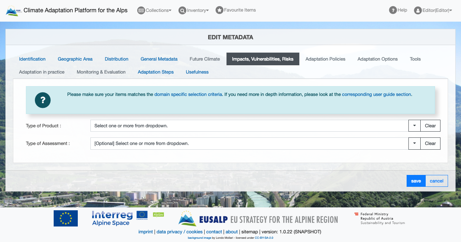Click the platform logo in the header
Screen dimensions: 461x242
coord(14,11)
